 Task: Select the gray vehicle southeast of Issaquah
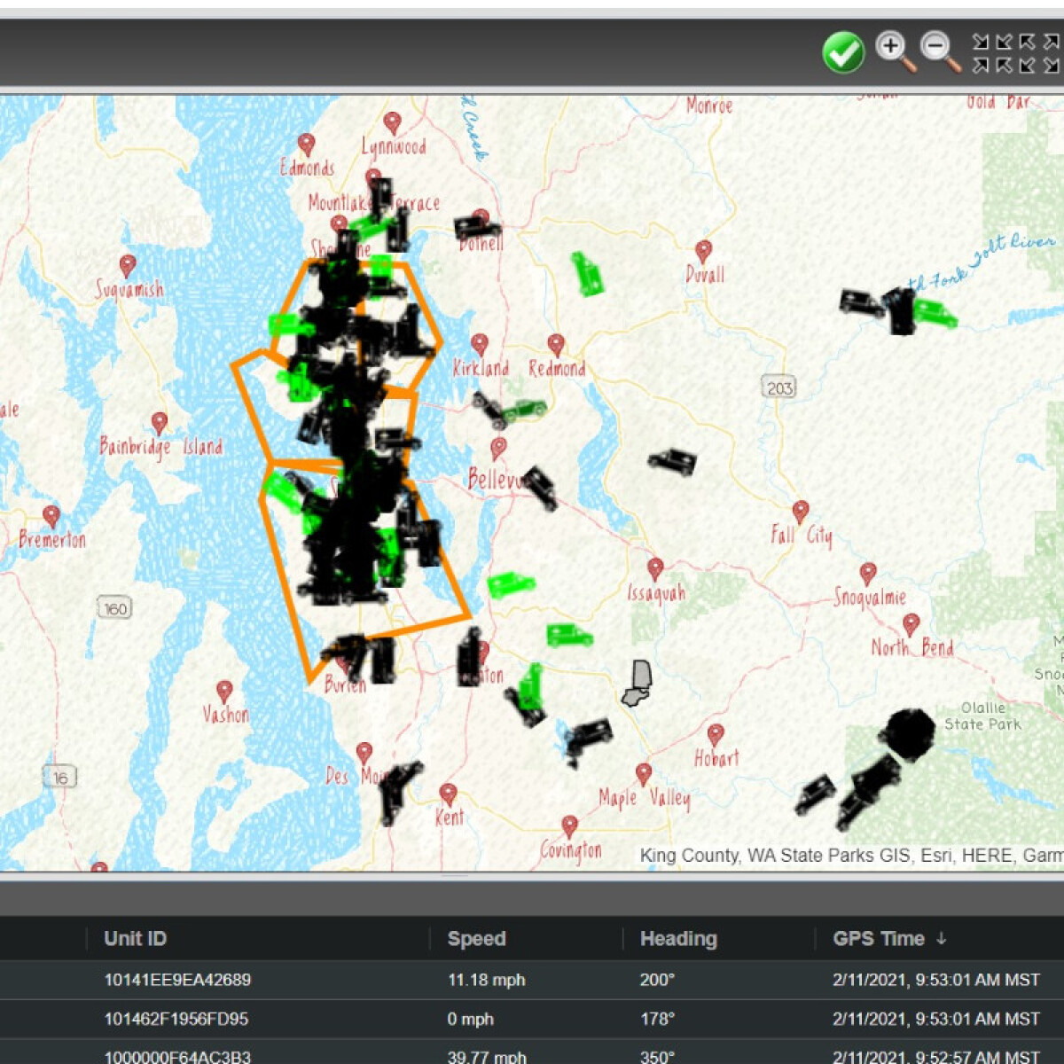pos(638,684)
